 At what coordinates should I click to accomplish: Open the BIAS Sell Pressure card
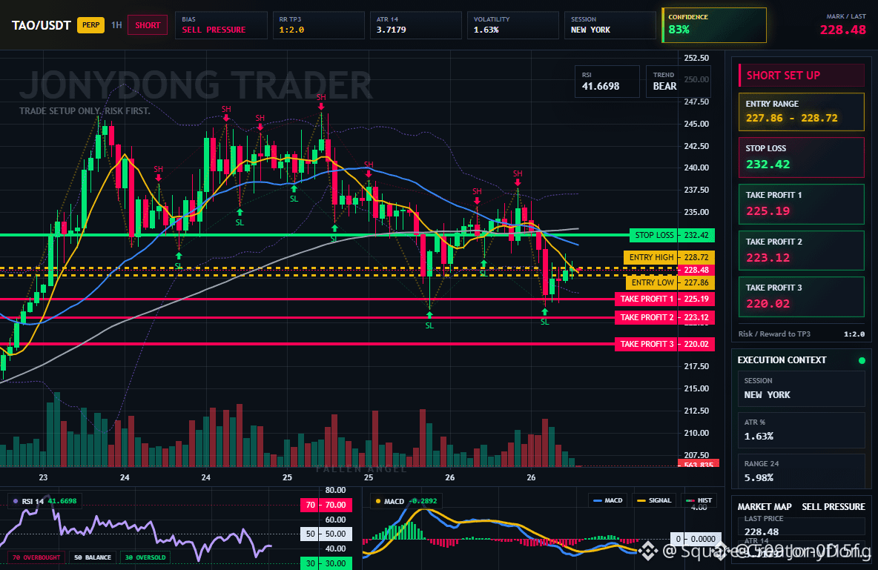[x=221, y=25]
